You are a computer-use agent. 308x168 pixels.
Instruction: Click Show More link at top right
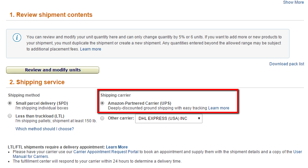click(293, 2)
